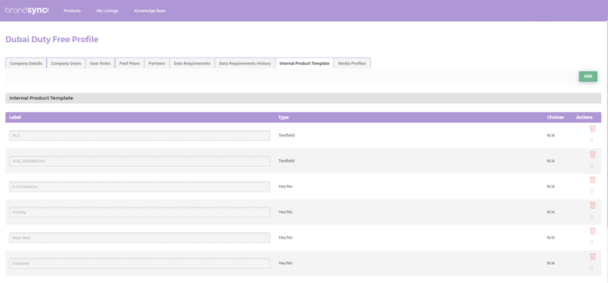The height and width of the screenshot is (283, 608).
Task: Click the Choices column header
Action: [x=555, y=118]
